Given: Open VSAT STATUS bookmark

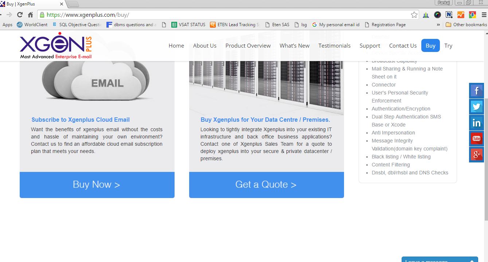Looking at the screenshot, I should [189, 25].
